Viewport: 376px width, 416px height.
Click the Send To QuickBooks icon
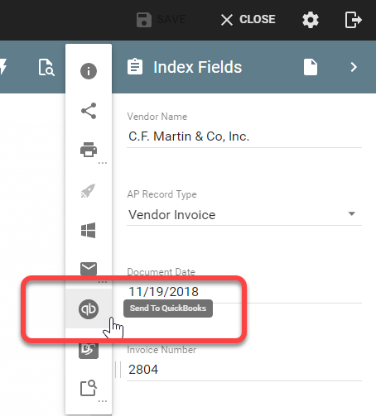pos(89,309)
